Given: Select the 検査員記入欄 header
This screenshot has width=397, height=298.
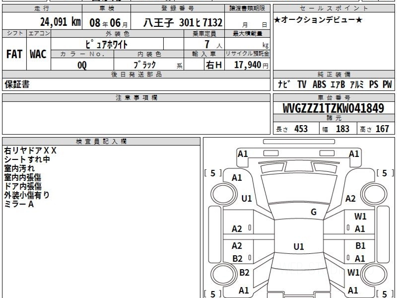Looking at the screenshot, I should coord(101,141).
